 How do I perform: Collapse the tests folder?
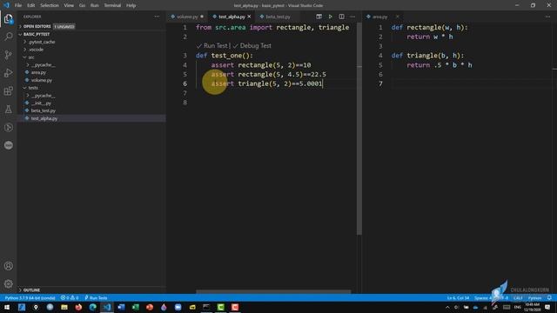(33, 88)
